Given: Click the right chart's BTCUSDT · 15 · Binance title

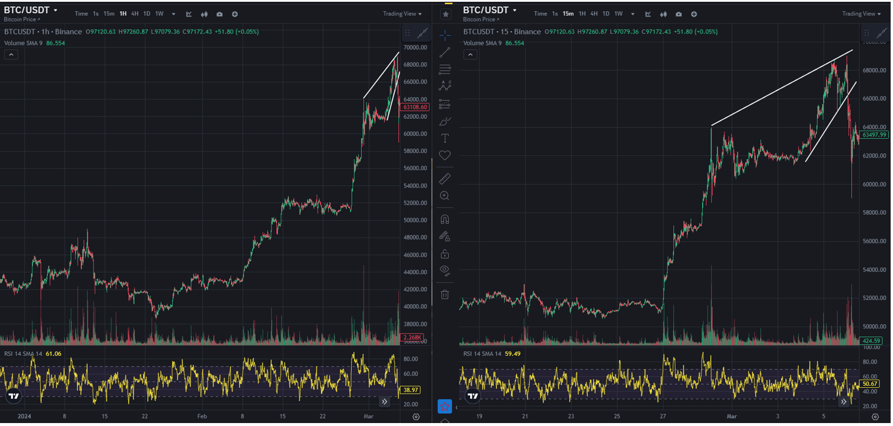Looking at the screenshot, I should coord(502,32).
